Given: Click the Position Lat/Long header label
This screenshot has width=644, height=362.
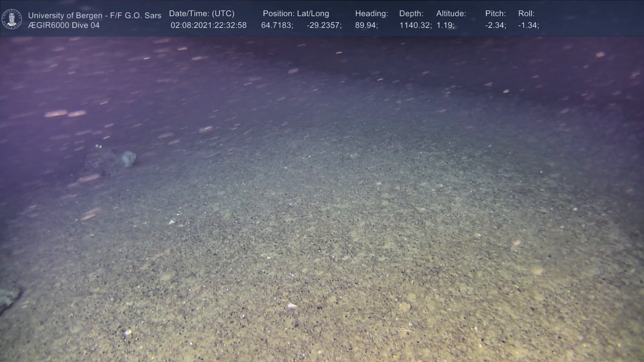Looking at the screenshot, I should point(296,14).
